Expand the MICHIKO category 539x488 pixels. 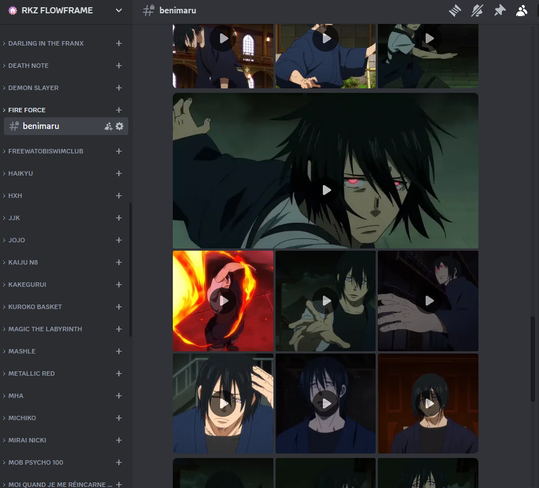[19, 418]
